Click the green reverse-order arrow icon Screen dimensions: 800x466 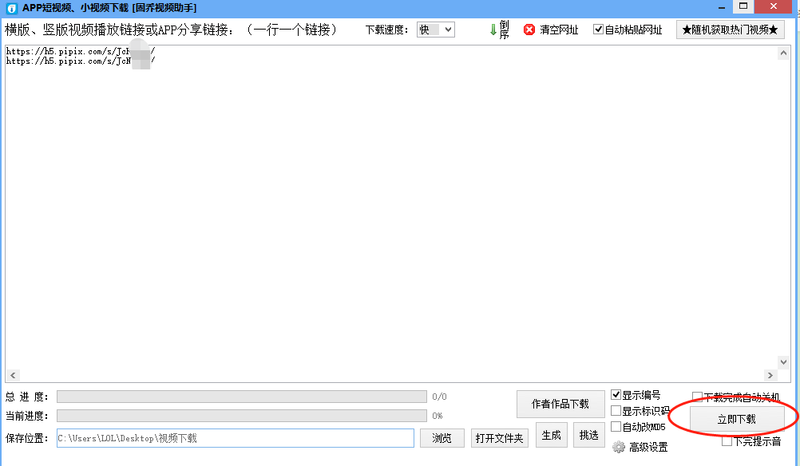493,30
